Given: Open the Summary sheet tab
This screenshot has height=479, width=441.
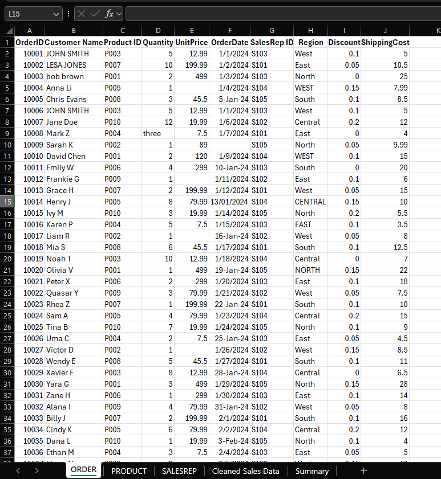Looking at the screenshot, I should pos(312,471).
